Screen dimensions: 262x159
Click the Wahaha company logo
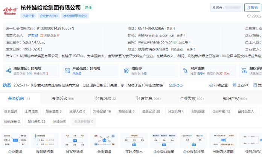point(10,11)
